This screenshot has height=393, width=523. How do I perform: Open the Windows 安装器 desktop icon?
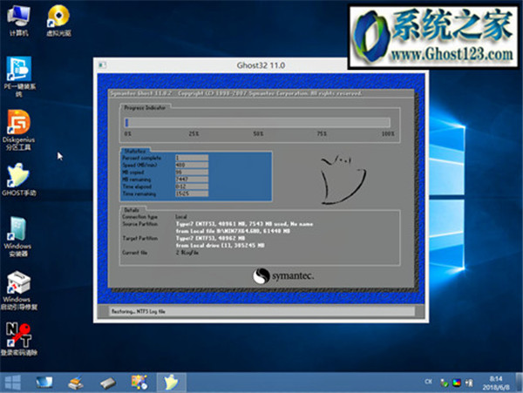click(x=17, y=237)
